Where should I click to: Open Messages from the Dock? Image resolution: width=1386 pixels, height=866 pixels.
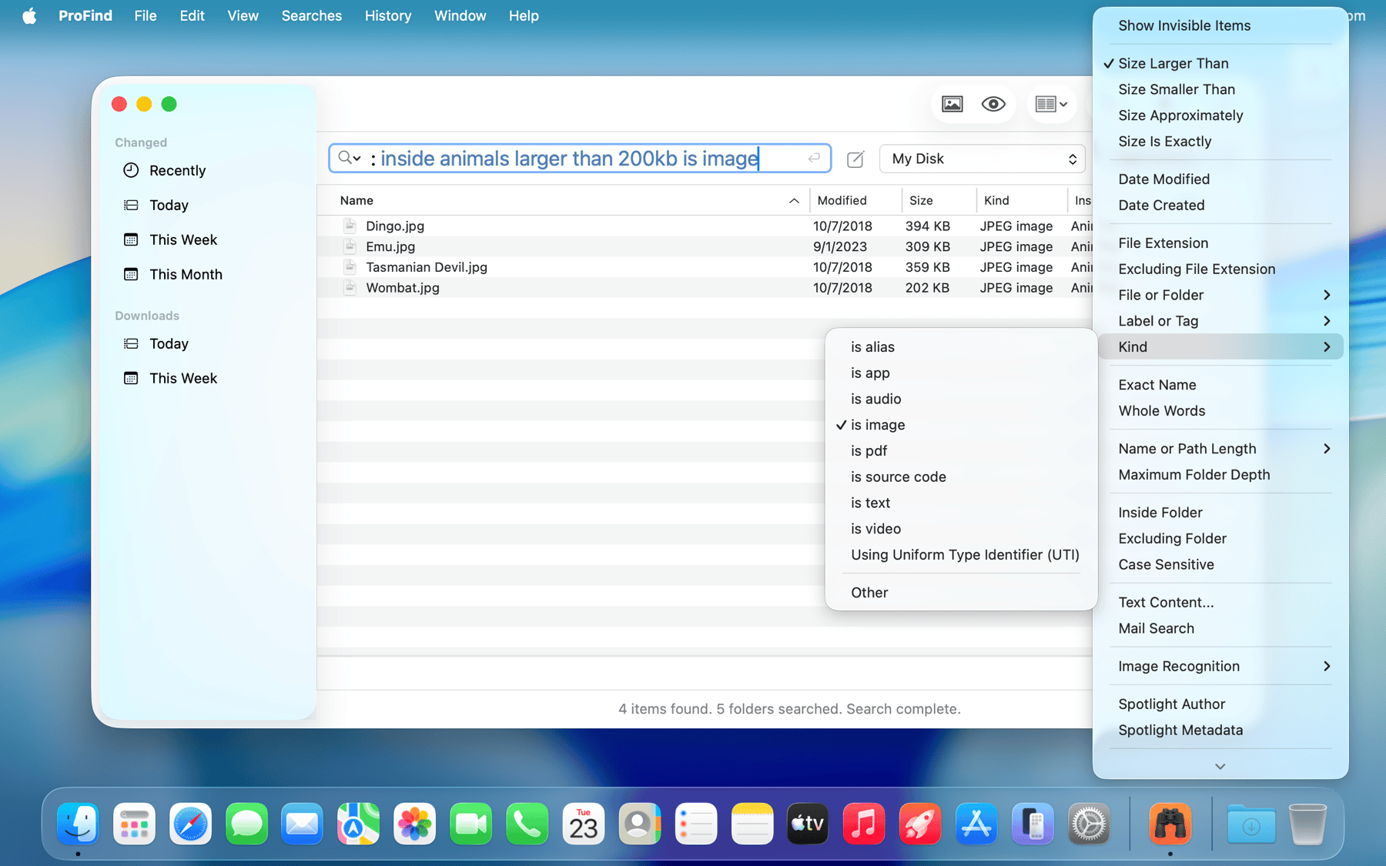coord(246,824)
